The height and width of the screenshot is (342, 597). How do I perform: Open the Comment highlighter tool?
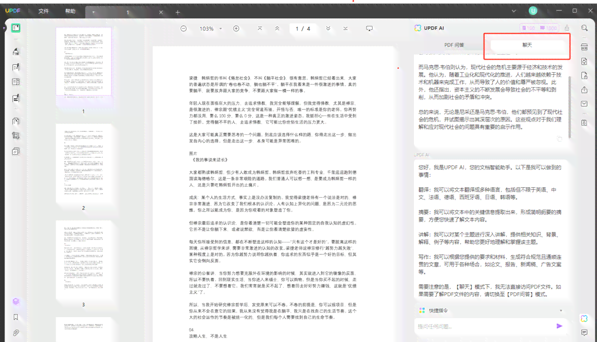16,52
